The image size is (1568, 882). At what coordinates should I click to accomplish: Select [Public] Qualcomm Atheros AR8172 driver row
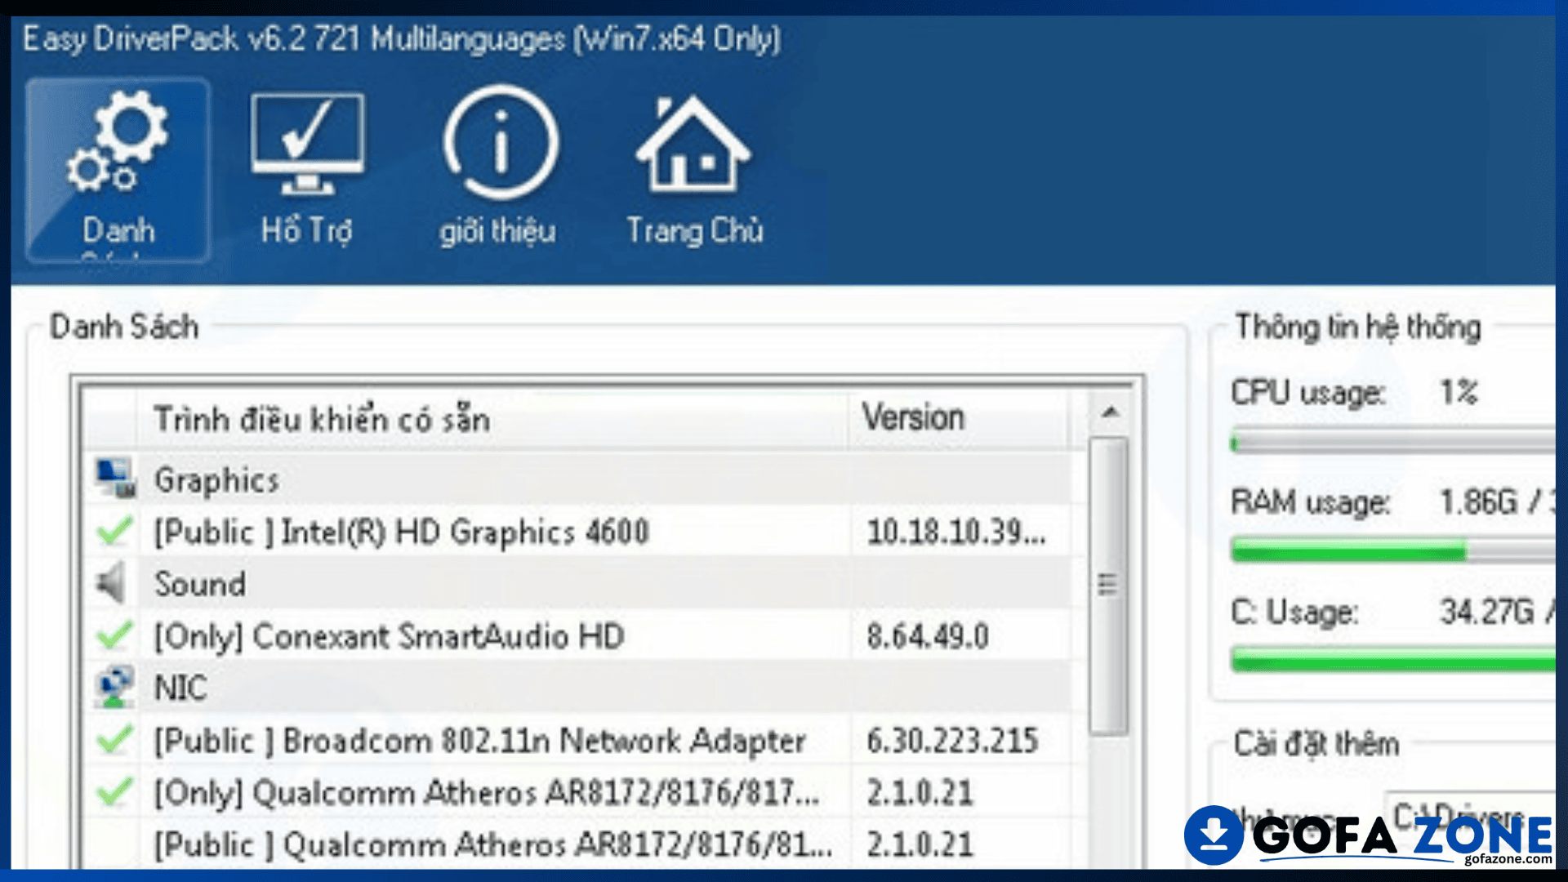click(x=578, y=844)
